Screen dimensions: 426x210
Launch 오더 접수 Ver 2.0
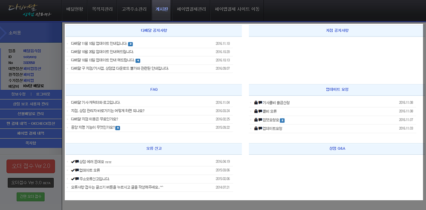coord(31,166)
